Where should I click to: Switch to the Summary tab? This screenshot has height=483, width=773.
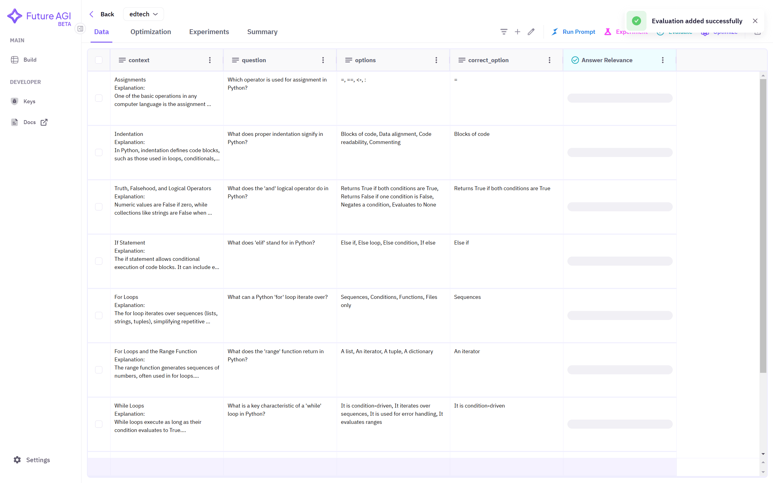262,32
